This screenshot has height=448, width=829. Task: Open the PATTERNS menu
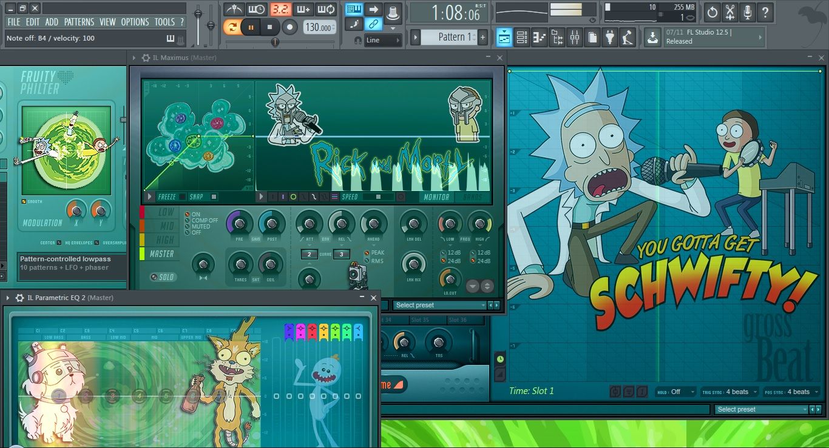point(80,22)
